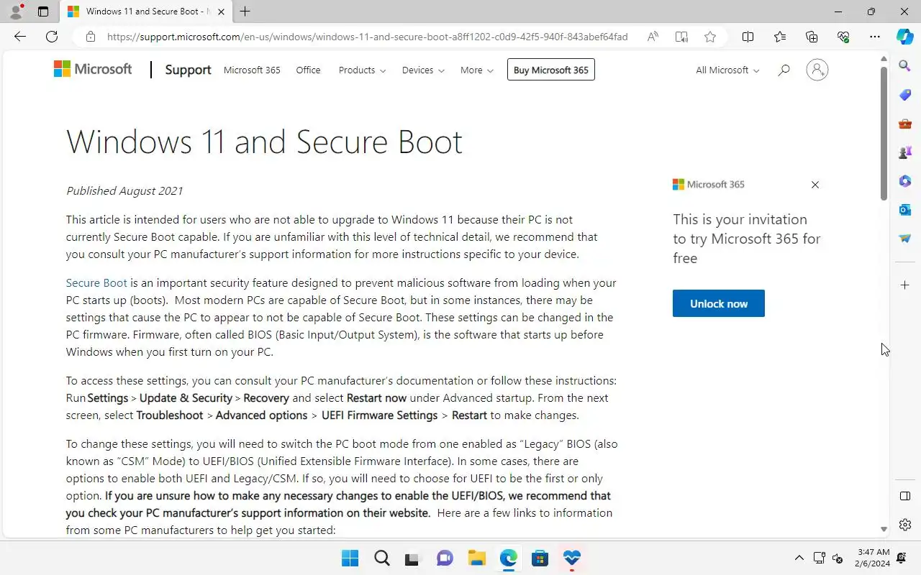The image size is (921, 575).
Task: Open sidebar settings gear
Action: [905, 525]
